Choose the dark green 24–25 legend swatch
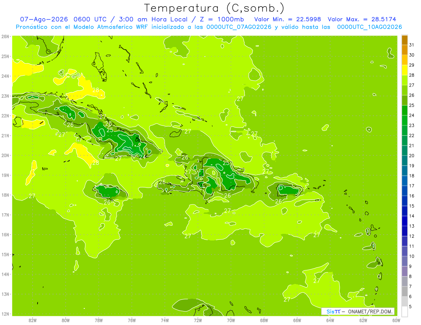This screenshot has width=421, height=325. [x=405, y=110]
